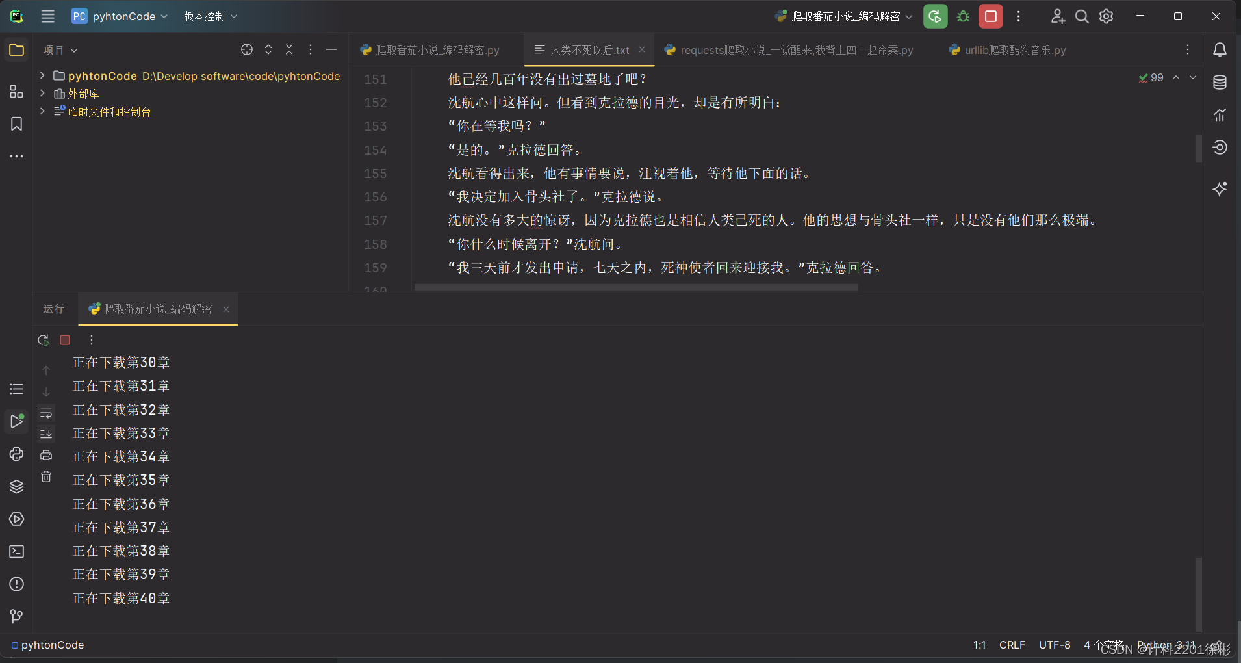The height and width of the screenshot is (663, 1241).
Task: Open the main hamburger menu
Action: click(x=48, y=16)
